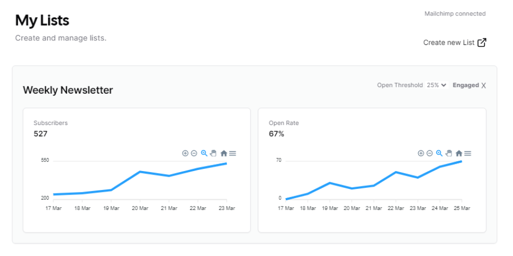This screenshot has height=256, width=513.
Task: Open the Open Rate chart hamburger menu
Action: click(x=468, y=153)
